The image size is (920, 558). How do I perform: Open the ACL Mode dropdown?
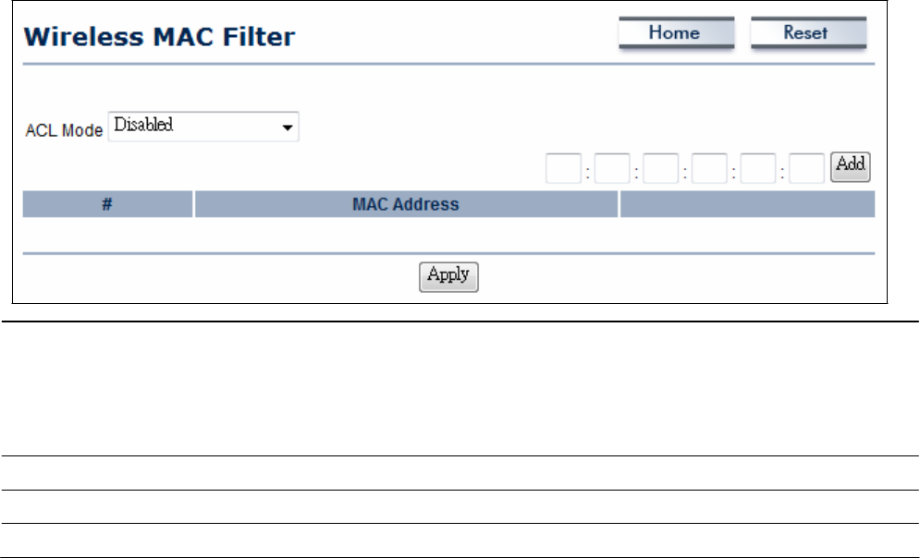(203, 127)
